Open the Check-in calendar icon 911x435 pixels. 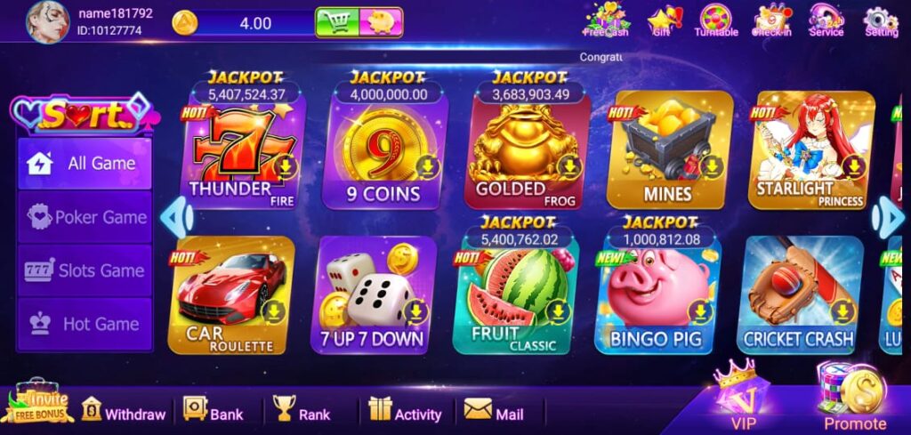[771, 20]
